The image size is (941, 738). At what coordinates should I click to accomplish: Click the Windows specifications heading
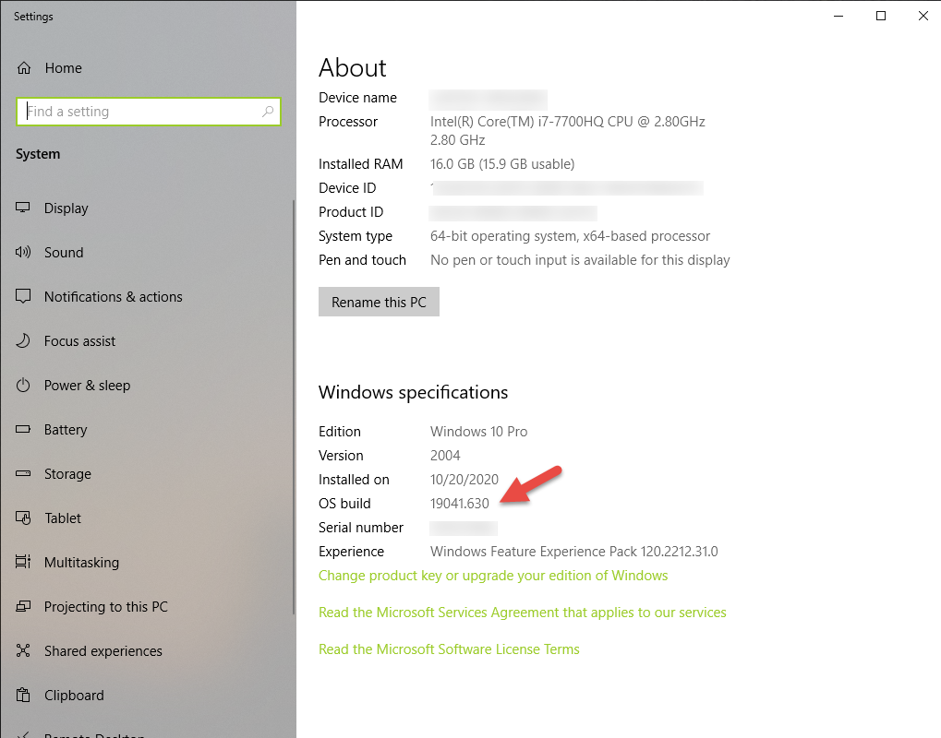click(413, 392)
